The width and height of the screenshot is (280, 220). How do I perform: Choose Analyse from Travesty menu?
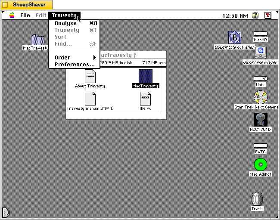pos(74,23)
